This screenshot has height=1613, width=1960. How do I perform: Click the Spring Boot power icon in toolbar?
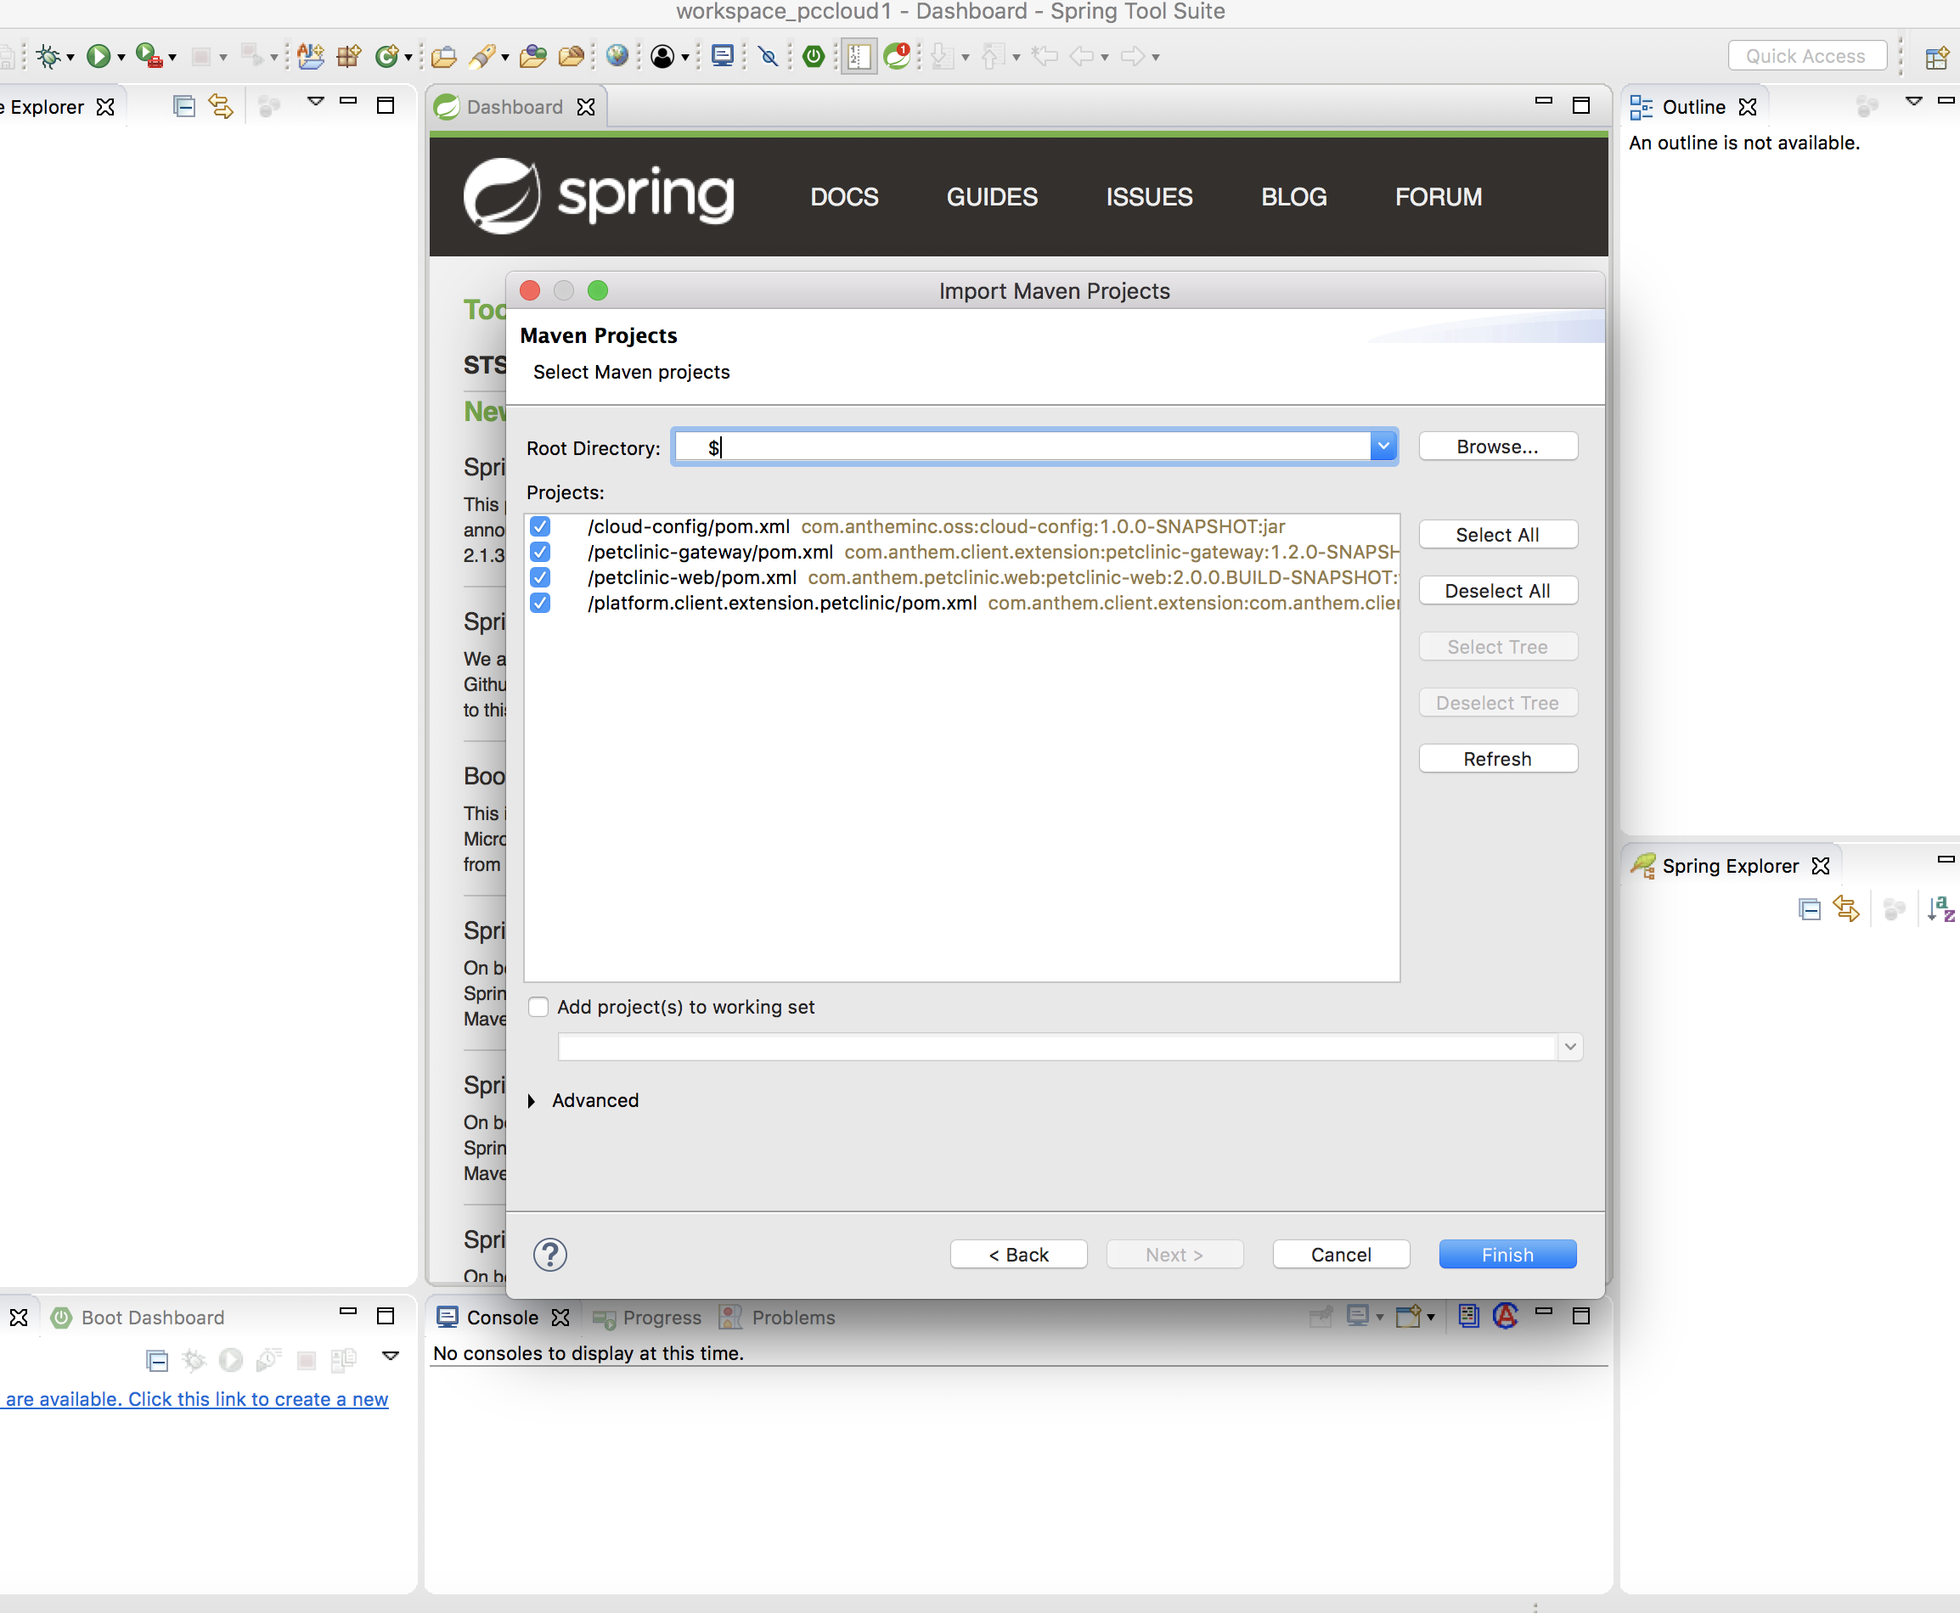click(814, 57)
